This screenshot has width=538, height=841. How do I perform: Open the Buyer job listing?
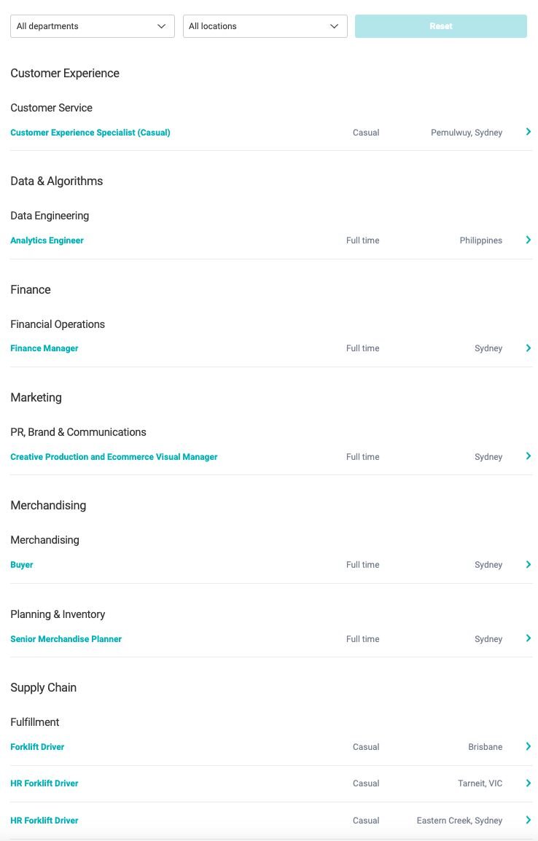tap(22, 565)
